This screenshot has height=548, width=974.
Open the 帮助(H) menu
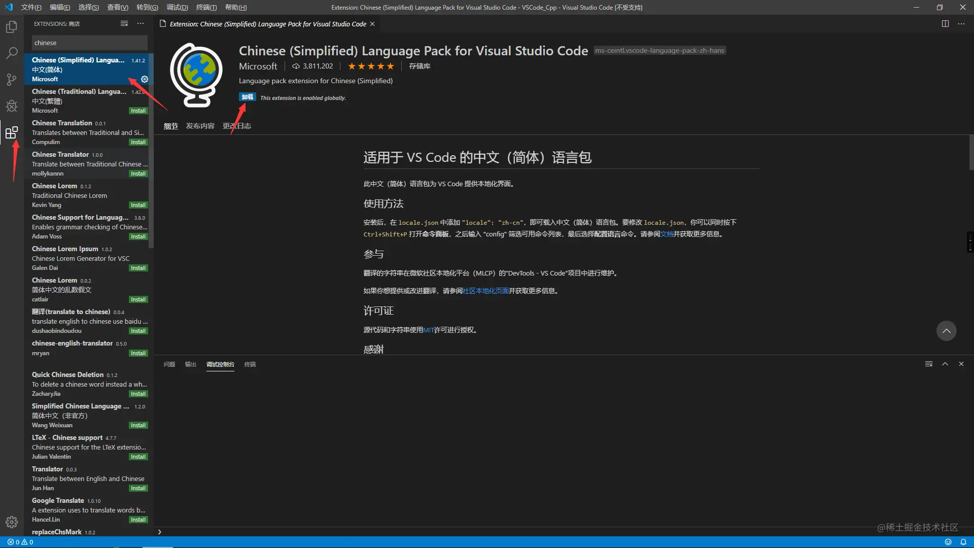(236, 7)
